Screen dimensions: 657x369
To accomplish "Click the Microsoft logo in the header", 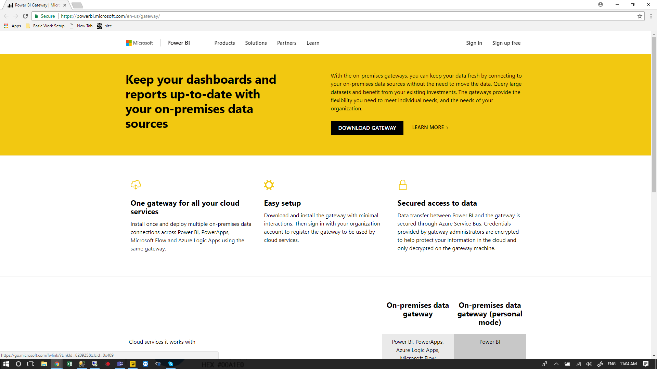I will [139, 43].
